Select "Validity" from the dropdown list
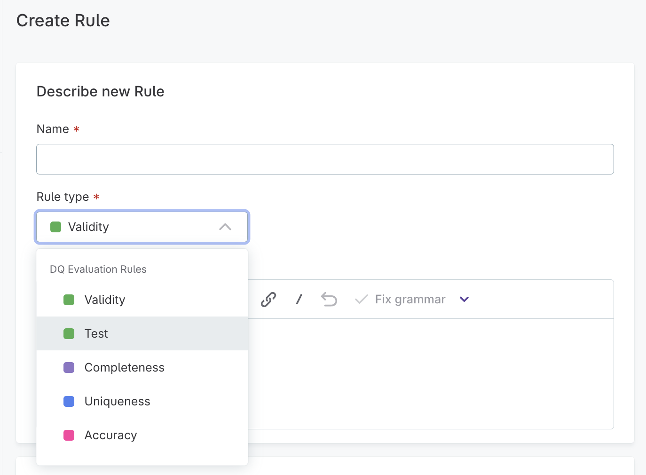This screenshot has width=646, height=475. click(x=104, y=300)
